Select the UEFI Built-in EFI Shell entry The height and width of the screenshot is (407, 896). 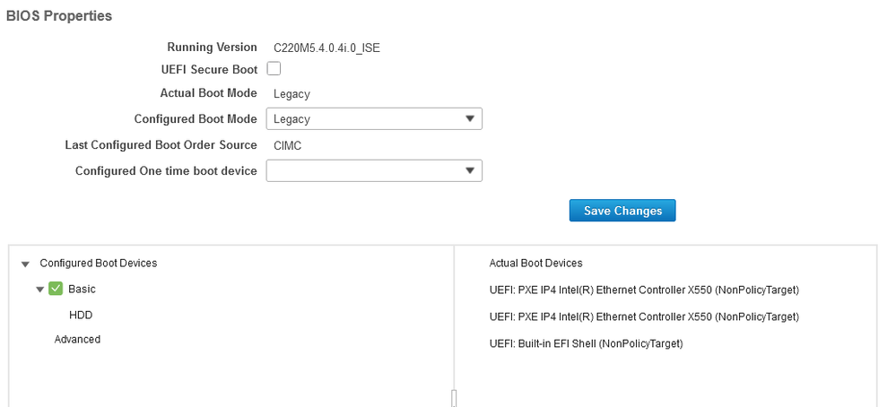[x=587, y=343]
